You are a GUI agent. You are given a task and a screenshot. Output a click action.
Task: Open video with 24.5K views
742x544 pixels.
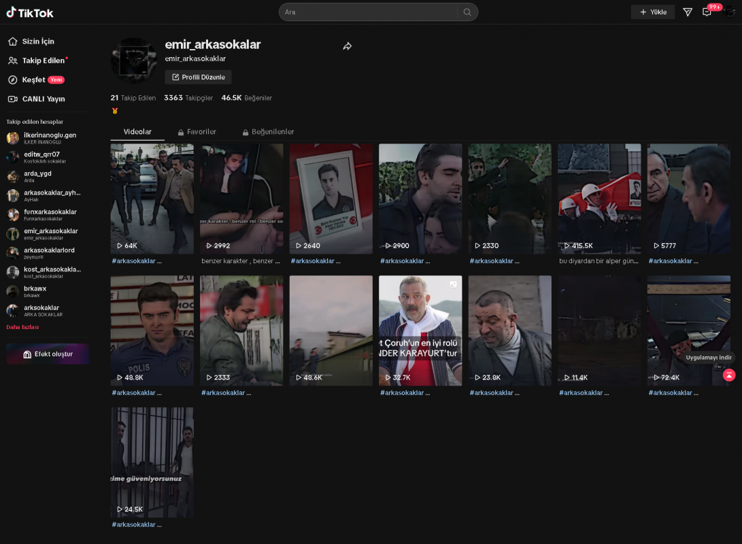click(152, 462)
